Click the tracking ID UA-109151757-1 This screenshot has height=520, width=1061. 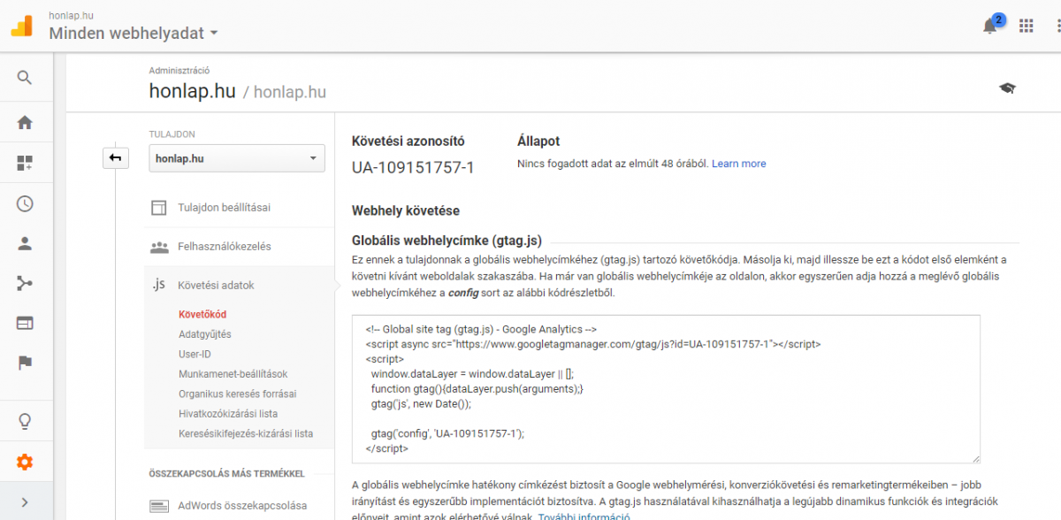(413, 167)
